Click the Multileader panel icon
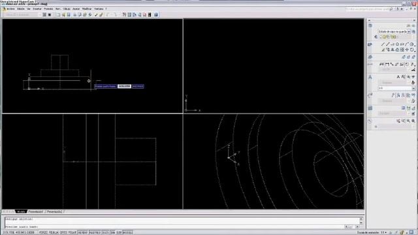 click(x=370, y=95)
